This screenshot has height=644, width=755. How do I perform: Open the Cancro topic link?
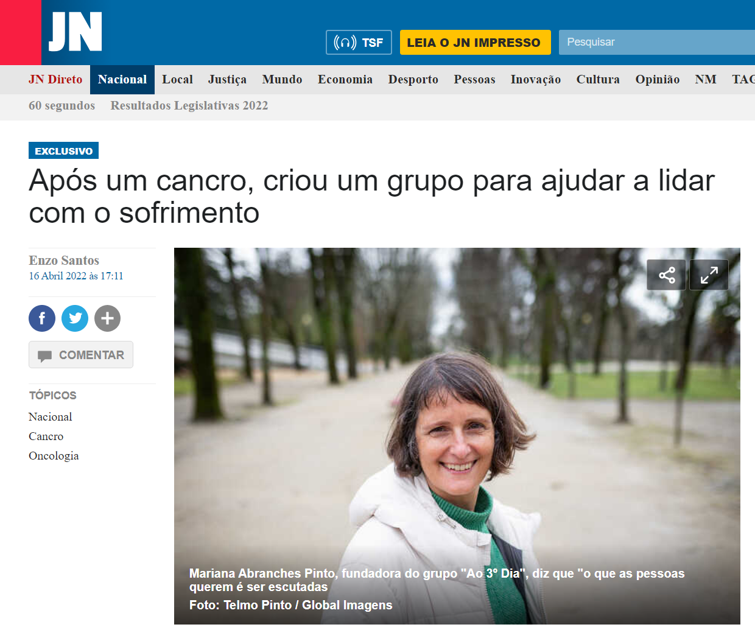coord(46,436)
